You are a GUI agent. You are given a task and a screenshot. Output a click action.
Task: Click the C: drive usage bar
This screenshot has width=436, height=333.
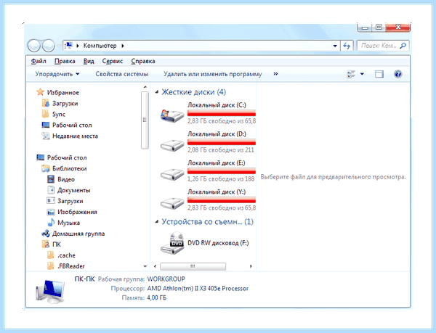(x=222, y=113)
